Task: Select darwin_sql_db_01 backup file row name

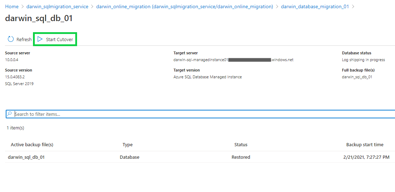Action: 27,157
